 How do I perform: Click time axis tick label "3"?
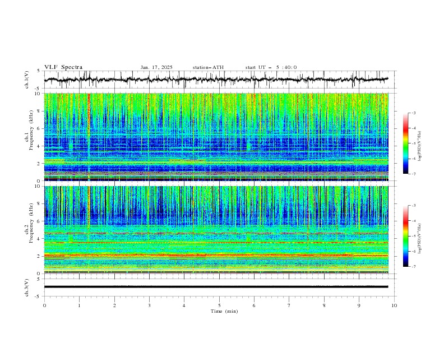[x=149, y=305]
